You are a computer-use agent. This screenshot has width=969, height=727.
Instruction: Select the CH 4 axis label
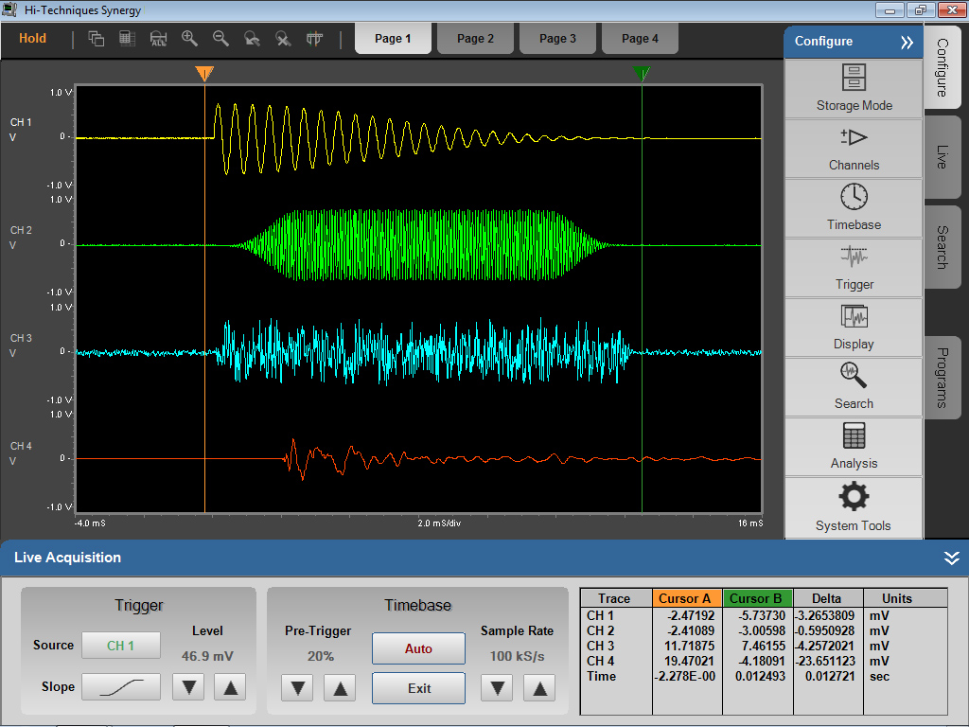click(21, 446)
